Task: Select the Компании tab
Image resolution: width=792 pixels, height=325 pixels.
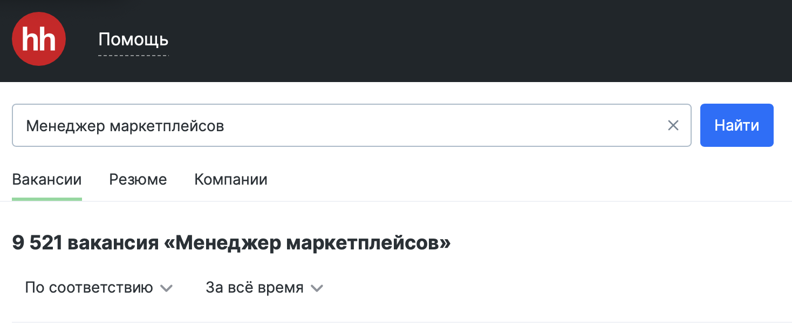Action: (x=231, y=179)
